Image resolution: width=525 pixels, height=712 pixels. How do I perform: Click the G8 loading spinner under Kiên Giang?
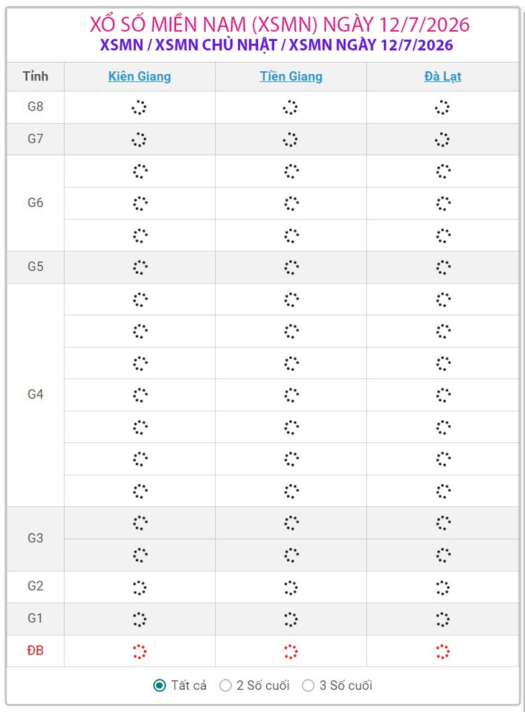click(139, 108)
